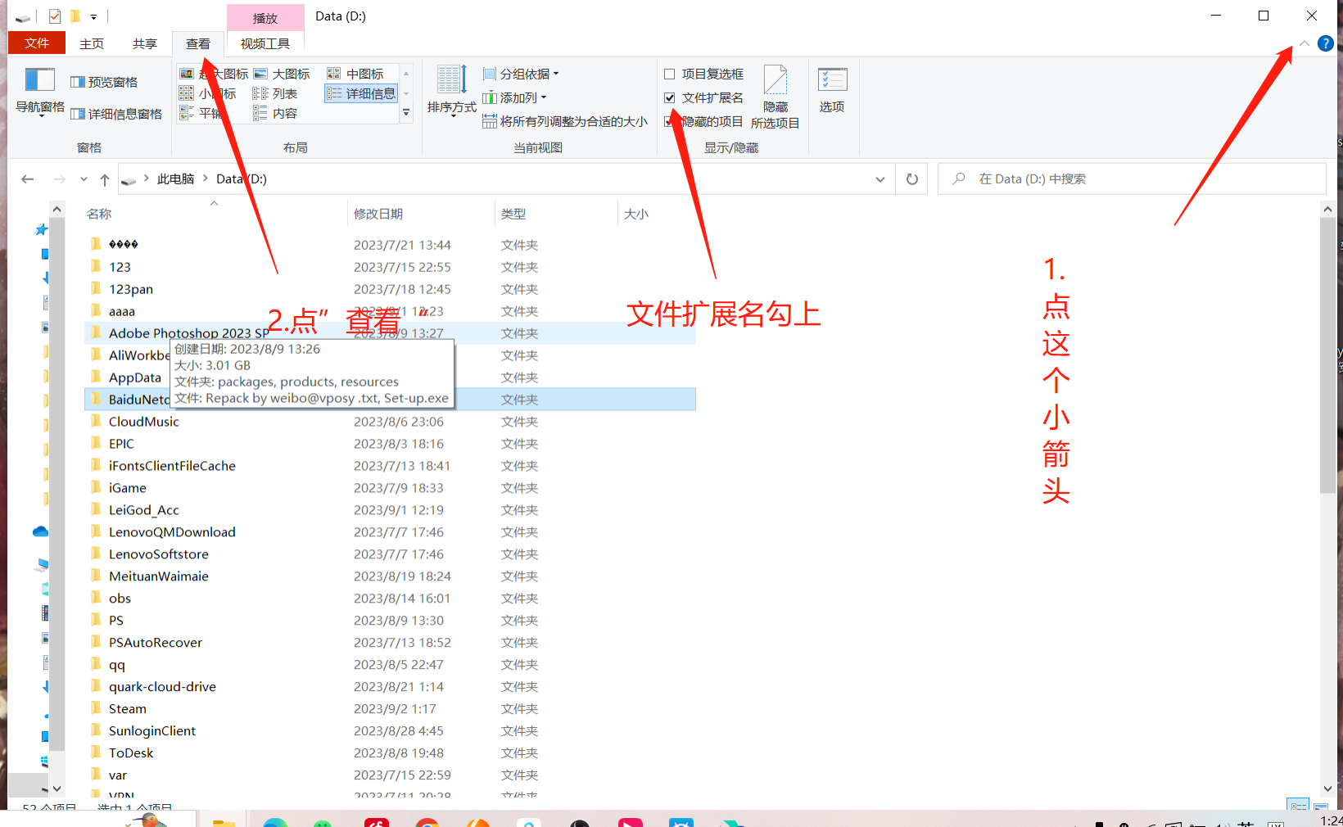Open the quick access toolbar customize dropdown

tap(93, 16)
